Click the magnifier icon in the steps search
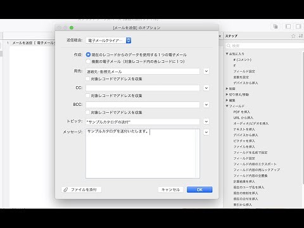 pos(228,46)
